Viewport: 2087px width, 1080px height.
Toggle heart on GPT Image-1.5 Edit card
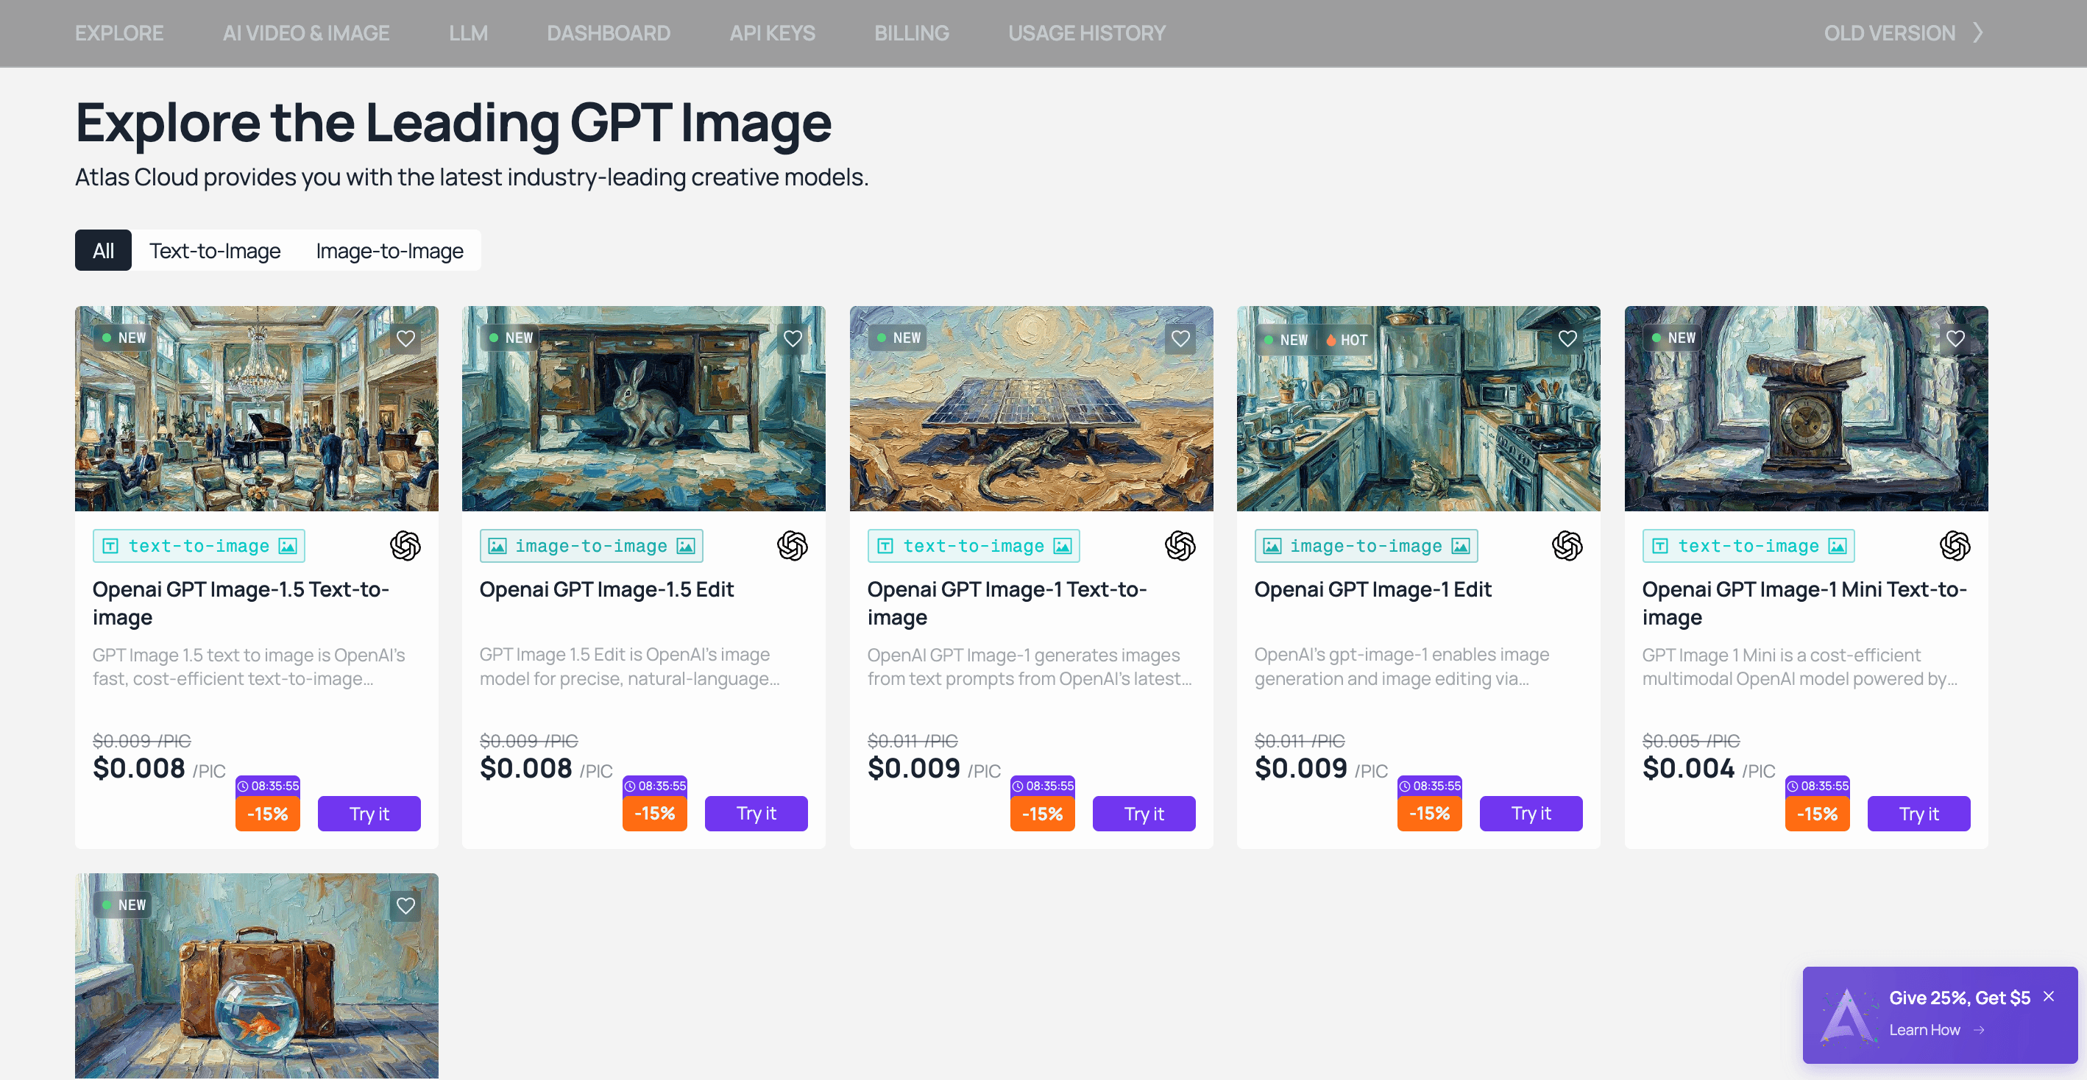pos(793,338)
